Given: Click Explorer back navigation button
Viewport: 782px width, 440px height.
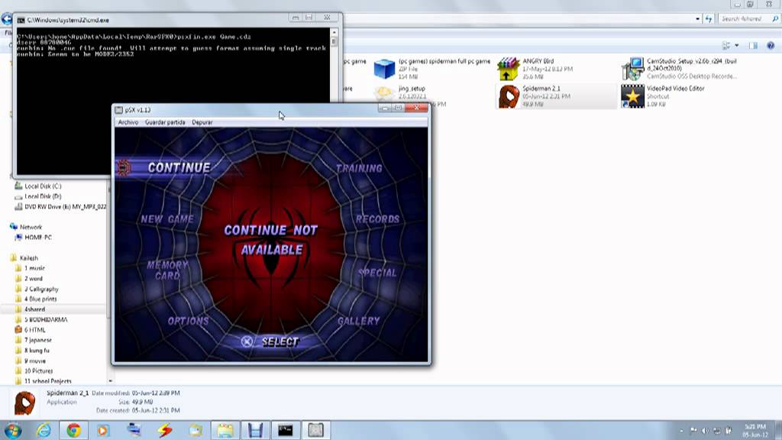Looking at the screenshot, I should click(6, 19).
